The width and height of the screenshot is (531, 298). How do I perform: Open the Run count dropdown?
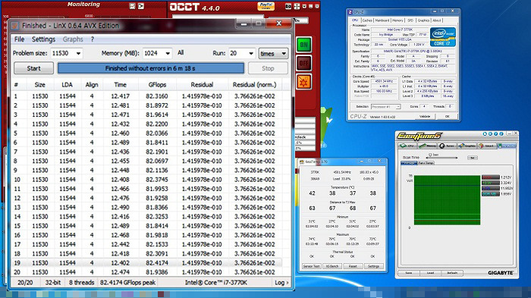tap(251, 53)
